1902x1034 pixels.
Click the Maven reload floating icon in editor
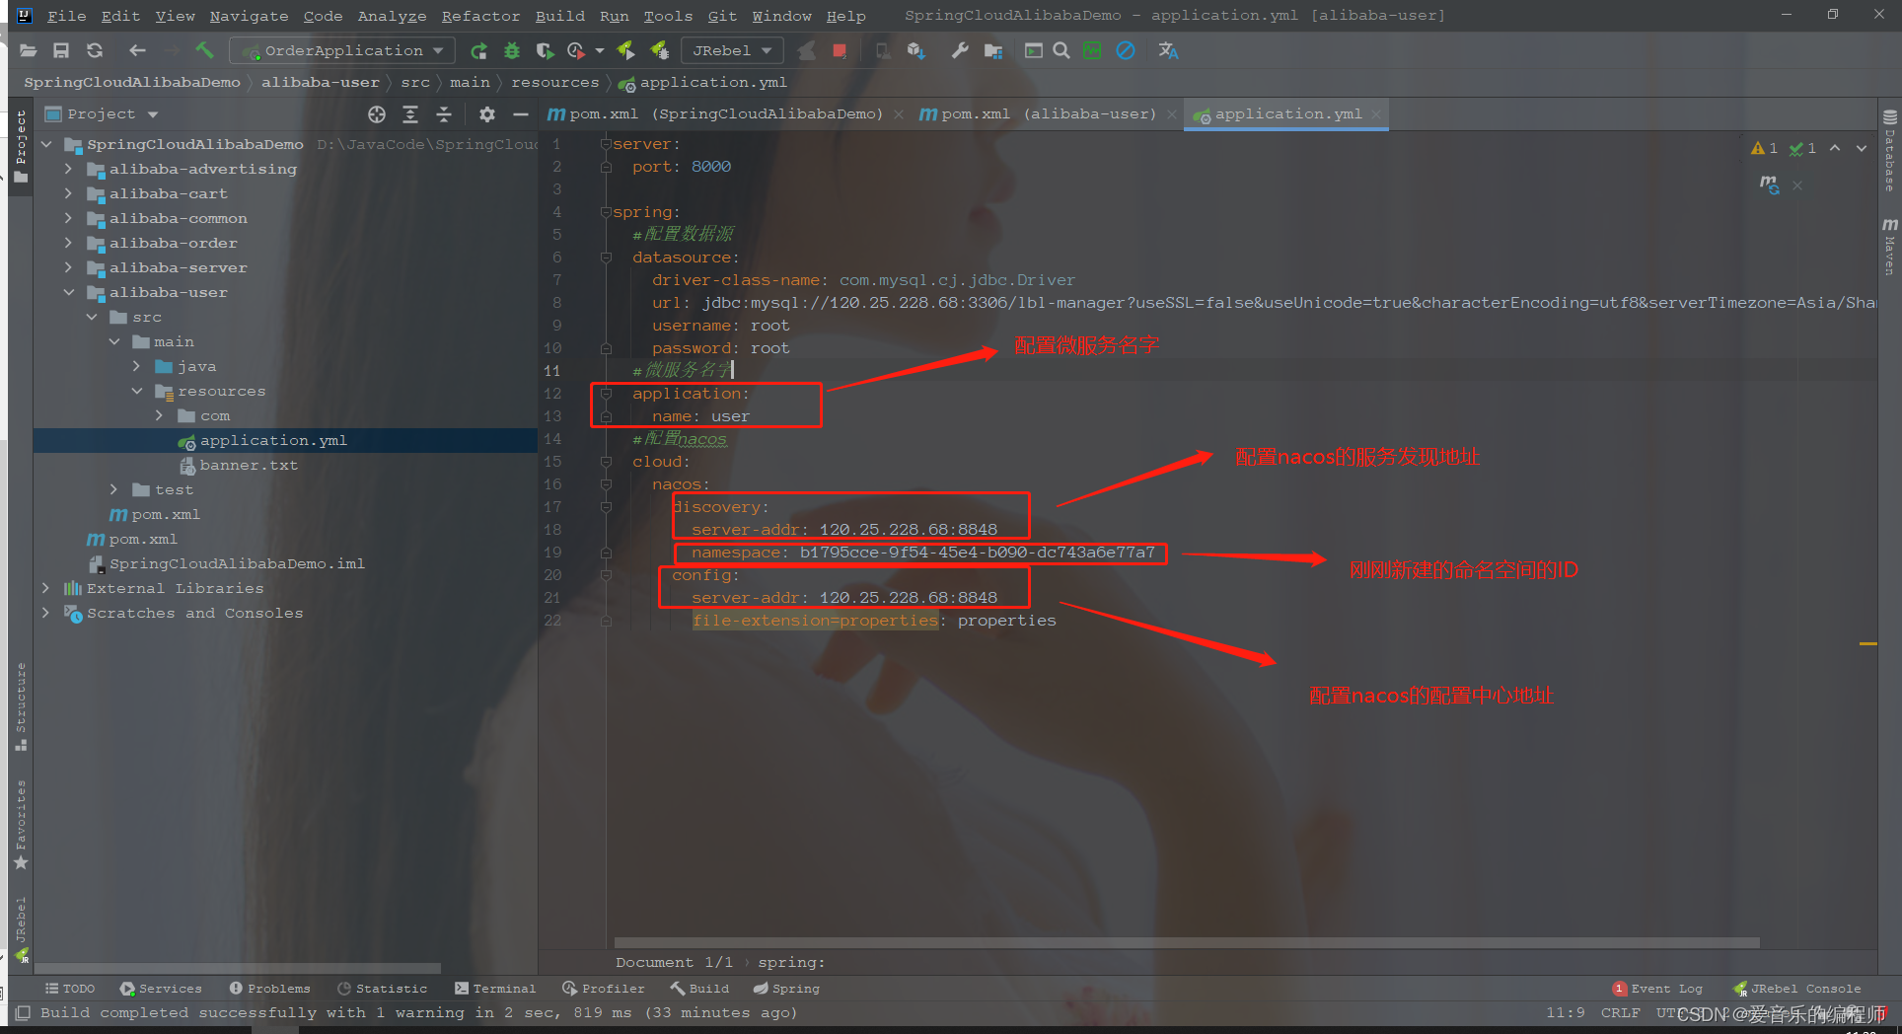pyautogui.click(x=1770, y=185)
